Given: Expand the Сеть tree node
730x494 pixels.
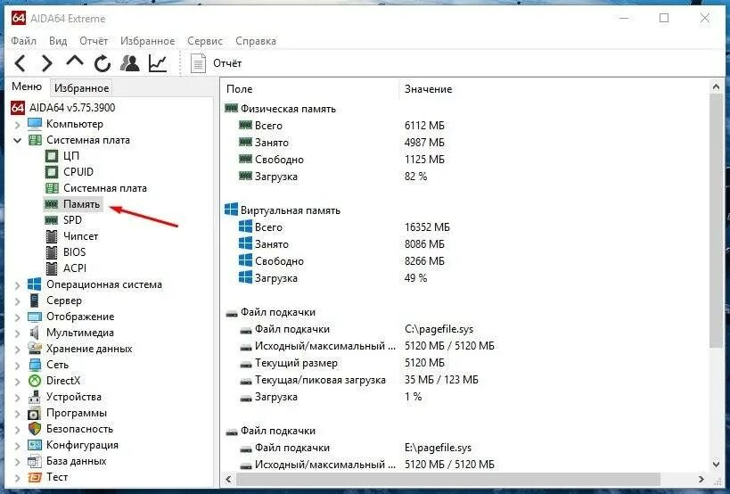Looking at the screenshot, I should point(17,365).
